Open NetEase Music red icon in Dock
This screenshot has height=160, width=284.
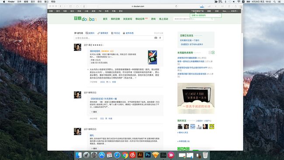132,155
